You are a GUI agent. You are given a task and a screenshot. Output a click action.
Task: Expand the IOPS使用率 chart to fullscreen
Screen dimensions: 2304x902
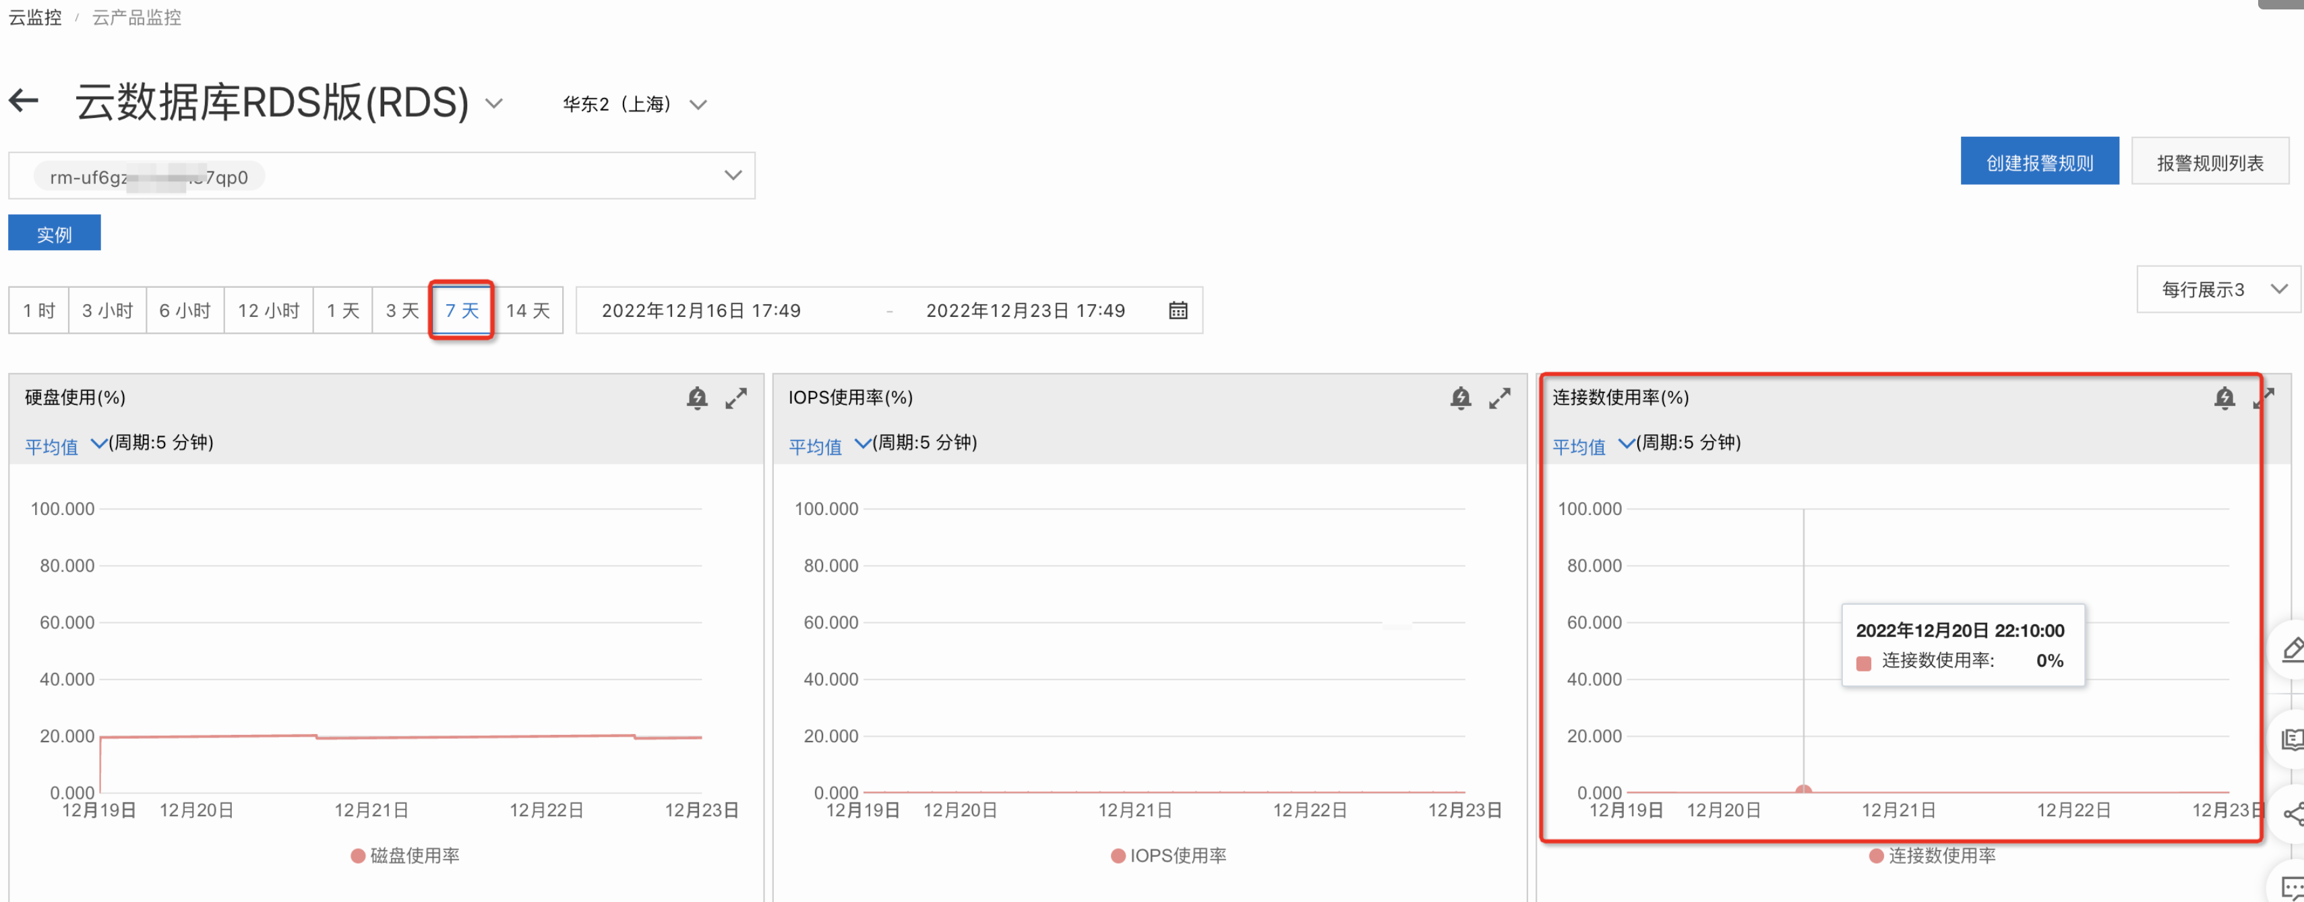[1499, 398]
